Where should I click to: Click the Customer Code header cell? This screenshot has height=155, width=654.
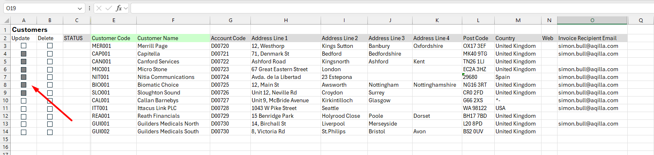(x=114, y=38)
